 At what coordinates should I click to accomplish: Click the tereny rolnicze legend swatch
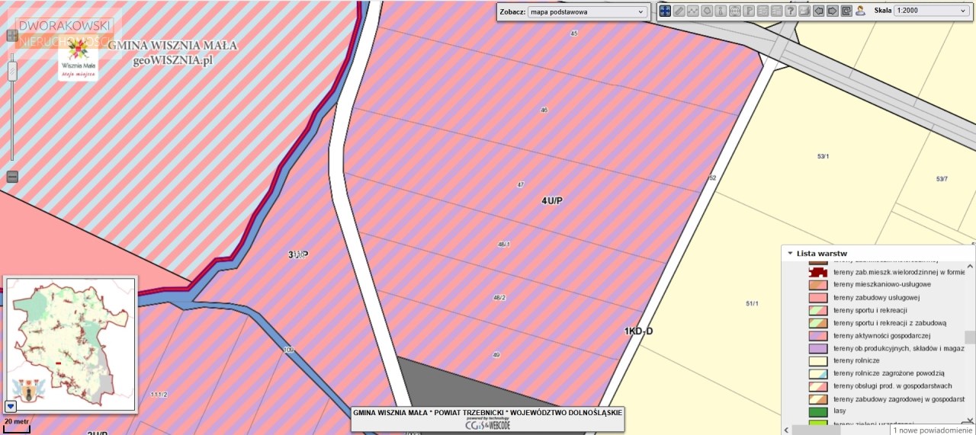(817, 361)
